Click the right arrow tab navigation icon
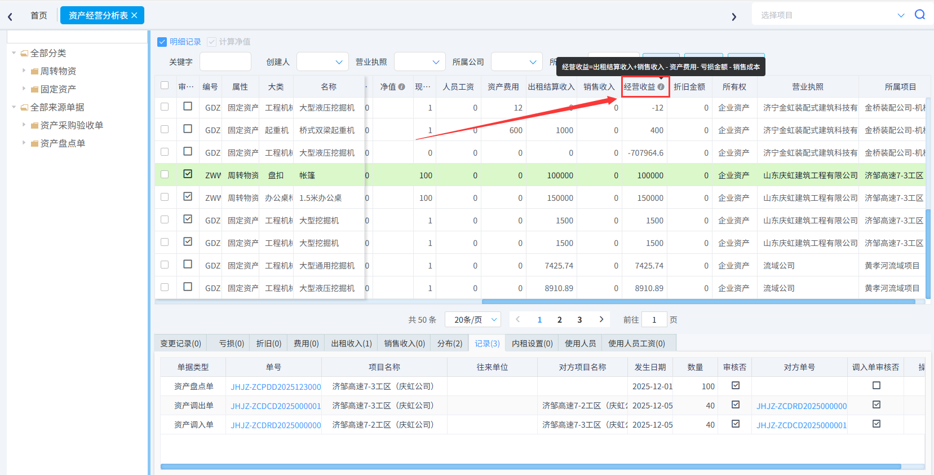 click(x=733, y=16)
